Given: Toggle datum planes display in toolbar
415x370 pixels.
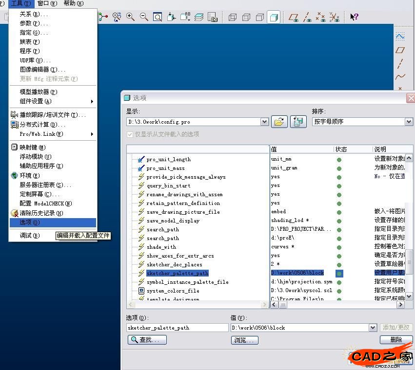Looking at the screenshot, I should (293, 17).
